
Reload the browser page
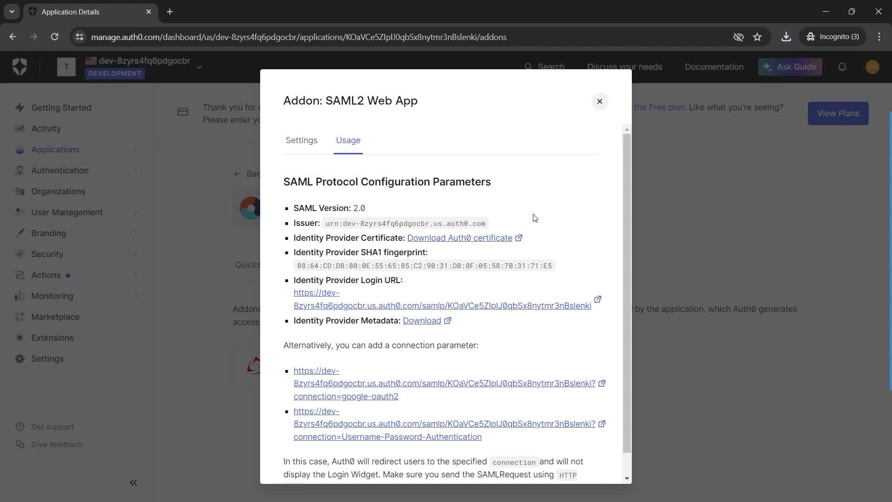click(54, 37)
